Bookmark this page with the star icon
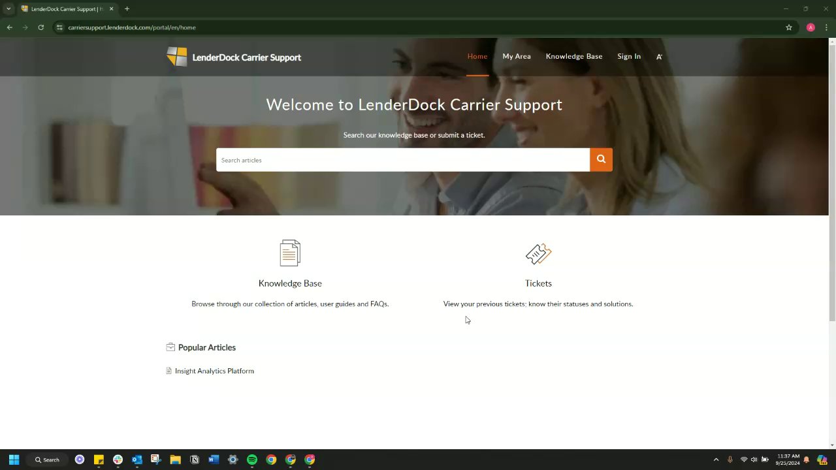The image size is (836, 470). [x=789, y=27]
